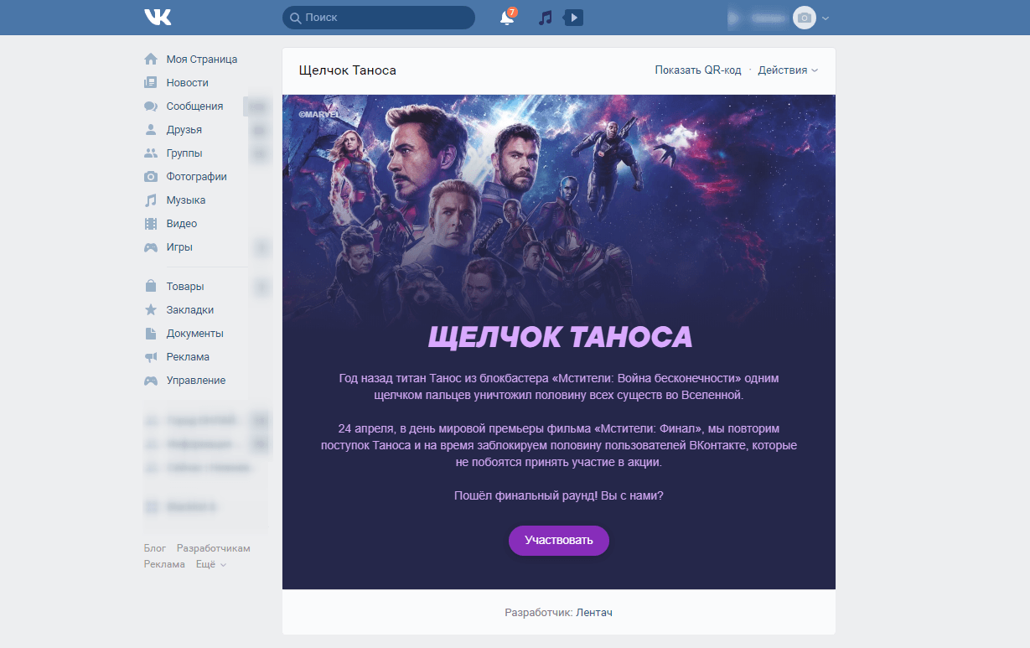The width and height of the screenshot is (1030, 648).
Task: Click the notification badge showing 7
Action: [512, 13]
